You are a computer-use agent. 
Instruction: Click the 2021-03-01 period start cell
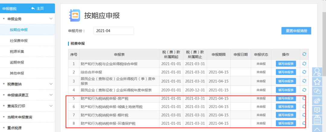171,115
